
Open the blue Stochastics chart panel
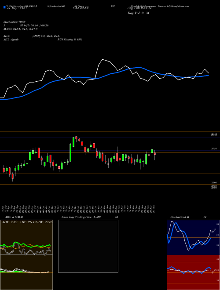[193, 237]
